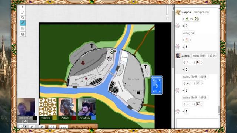Image resolution: width=237 pixels, height=133 pixels.
Task: Open Захир's red player color swatch
Action: click(74, 118)
